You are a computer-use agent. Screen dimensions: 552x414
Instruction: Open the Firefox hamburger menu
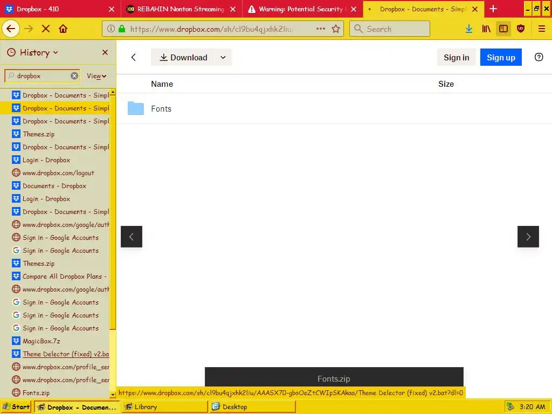click(x=541, y=29)
